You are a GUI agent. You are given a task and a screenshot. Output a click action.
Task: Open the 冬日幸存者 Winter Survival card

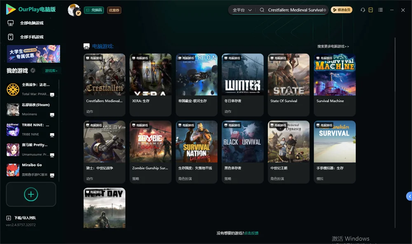click(243, 84)
